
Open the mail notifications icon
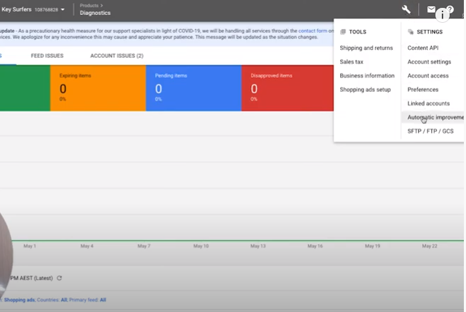[x=431, y=9]
